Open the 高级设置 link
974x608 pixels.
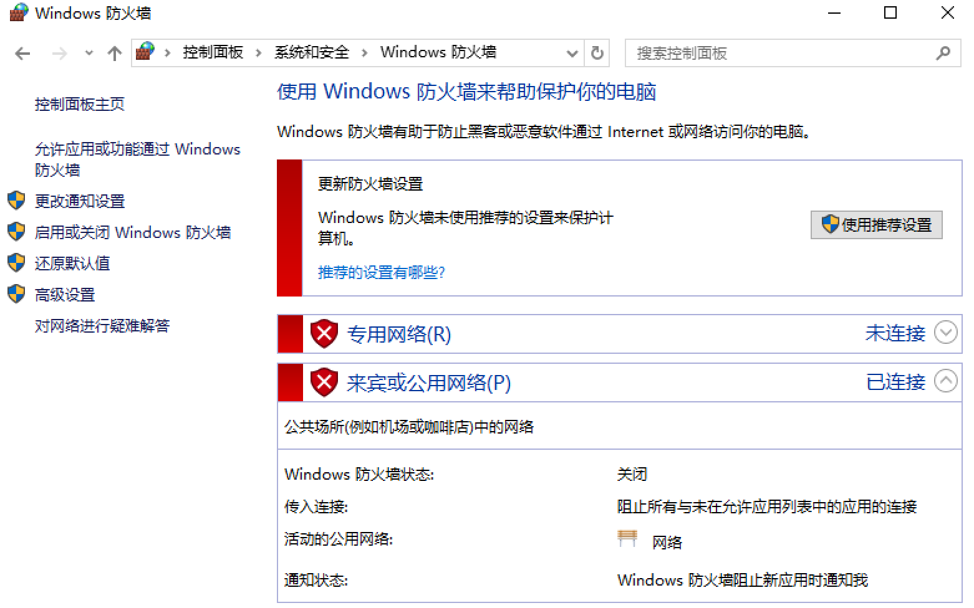click(65, 295)
